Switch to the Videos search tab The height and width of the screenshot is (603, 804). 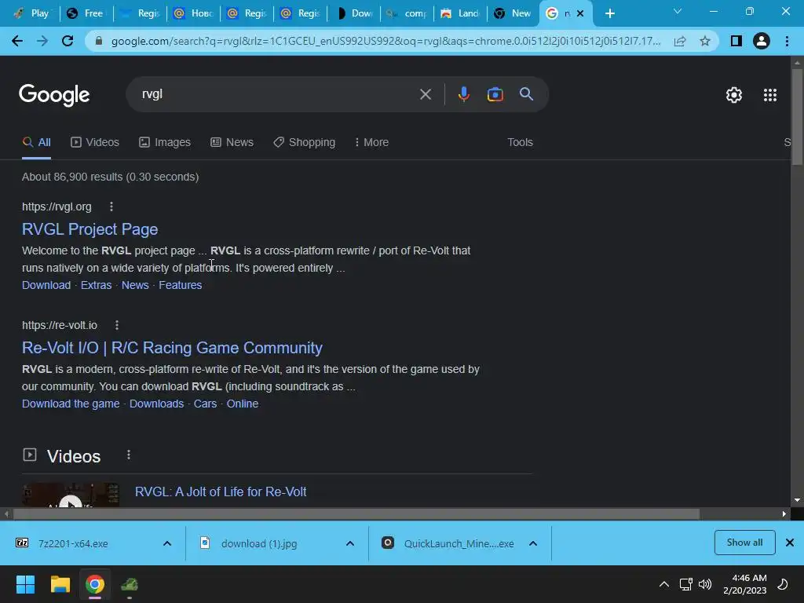pyautogui.click(x=95, y=142)
